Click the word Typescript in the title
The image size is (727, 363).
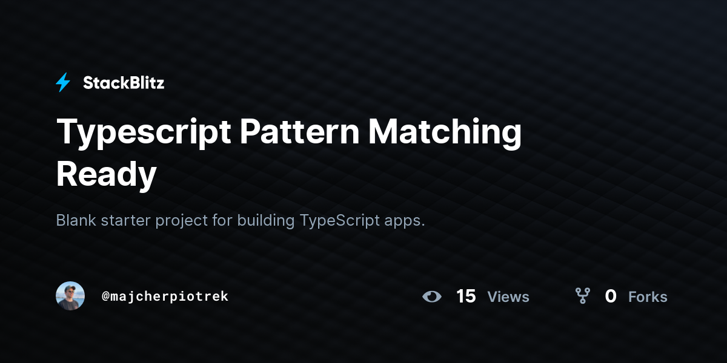coord(144,133)
